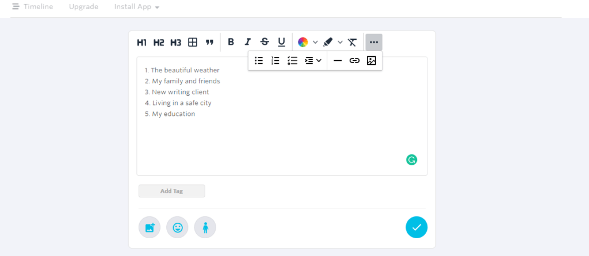Insert a block quote
The height and width of the screenshot is (256, 589).
[209, 42]
